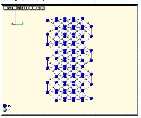Start animation with the play icon

tap(23, 8)
